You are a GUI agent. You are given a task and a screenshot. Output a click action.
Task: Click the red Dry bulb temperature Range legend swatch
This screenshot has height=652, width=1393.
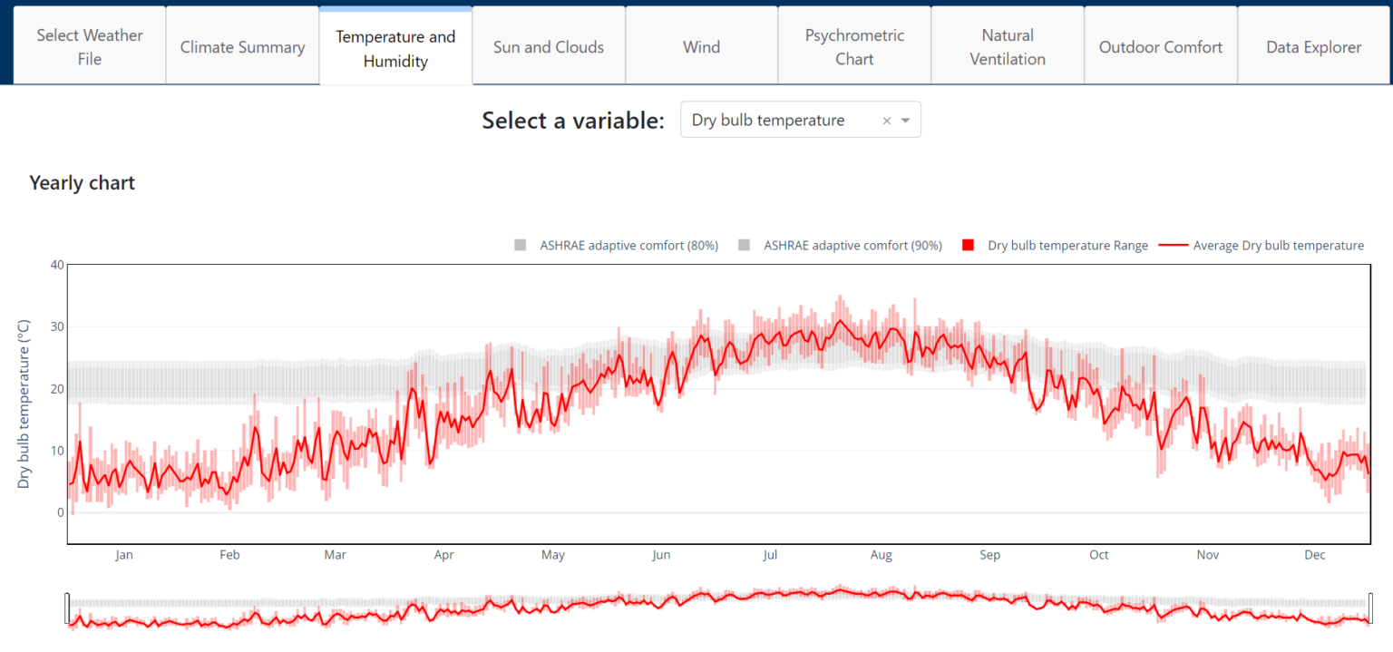coord(969,245)
